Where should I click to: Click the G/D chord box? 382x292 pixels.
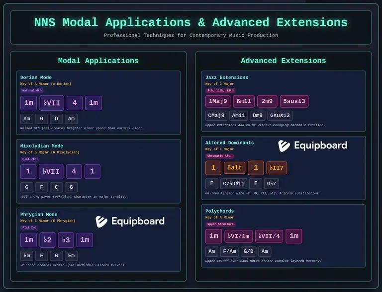pos(249,252)
